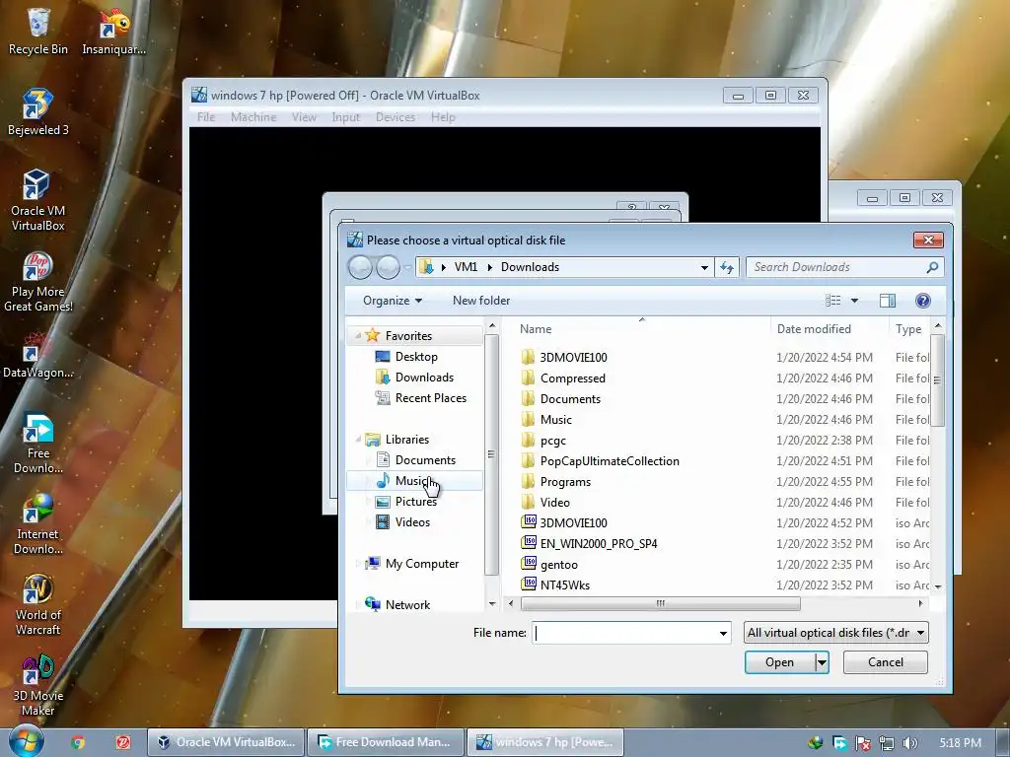Select the EN_WIN2000_PRO_SP4 iso file
Screen dimensions: 1010x757
[x=599, y=544]
